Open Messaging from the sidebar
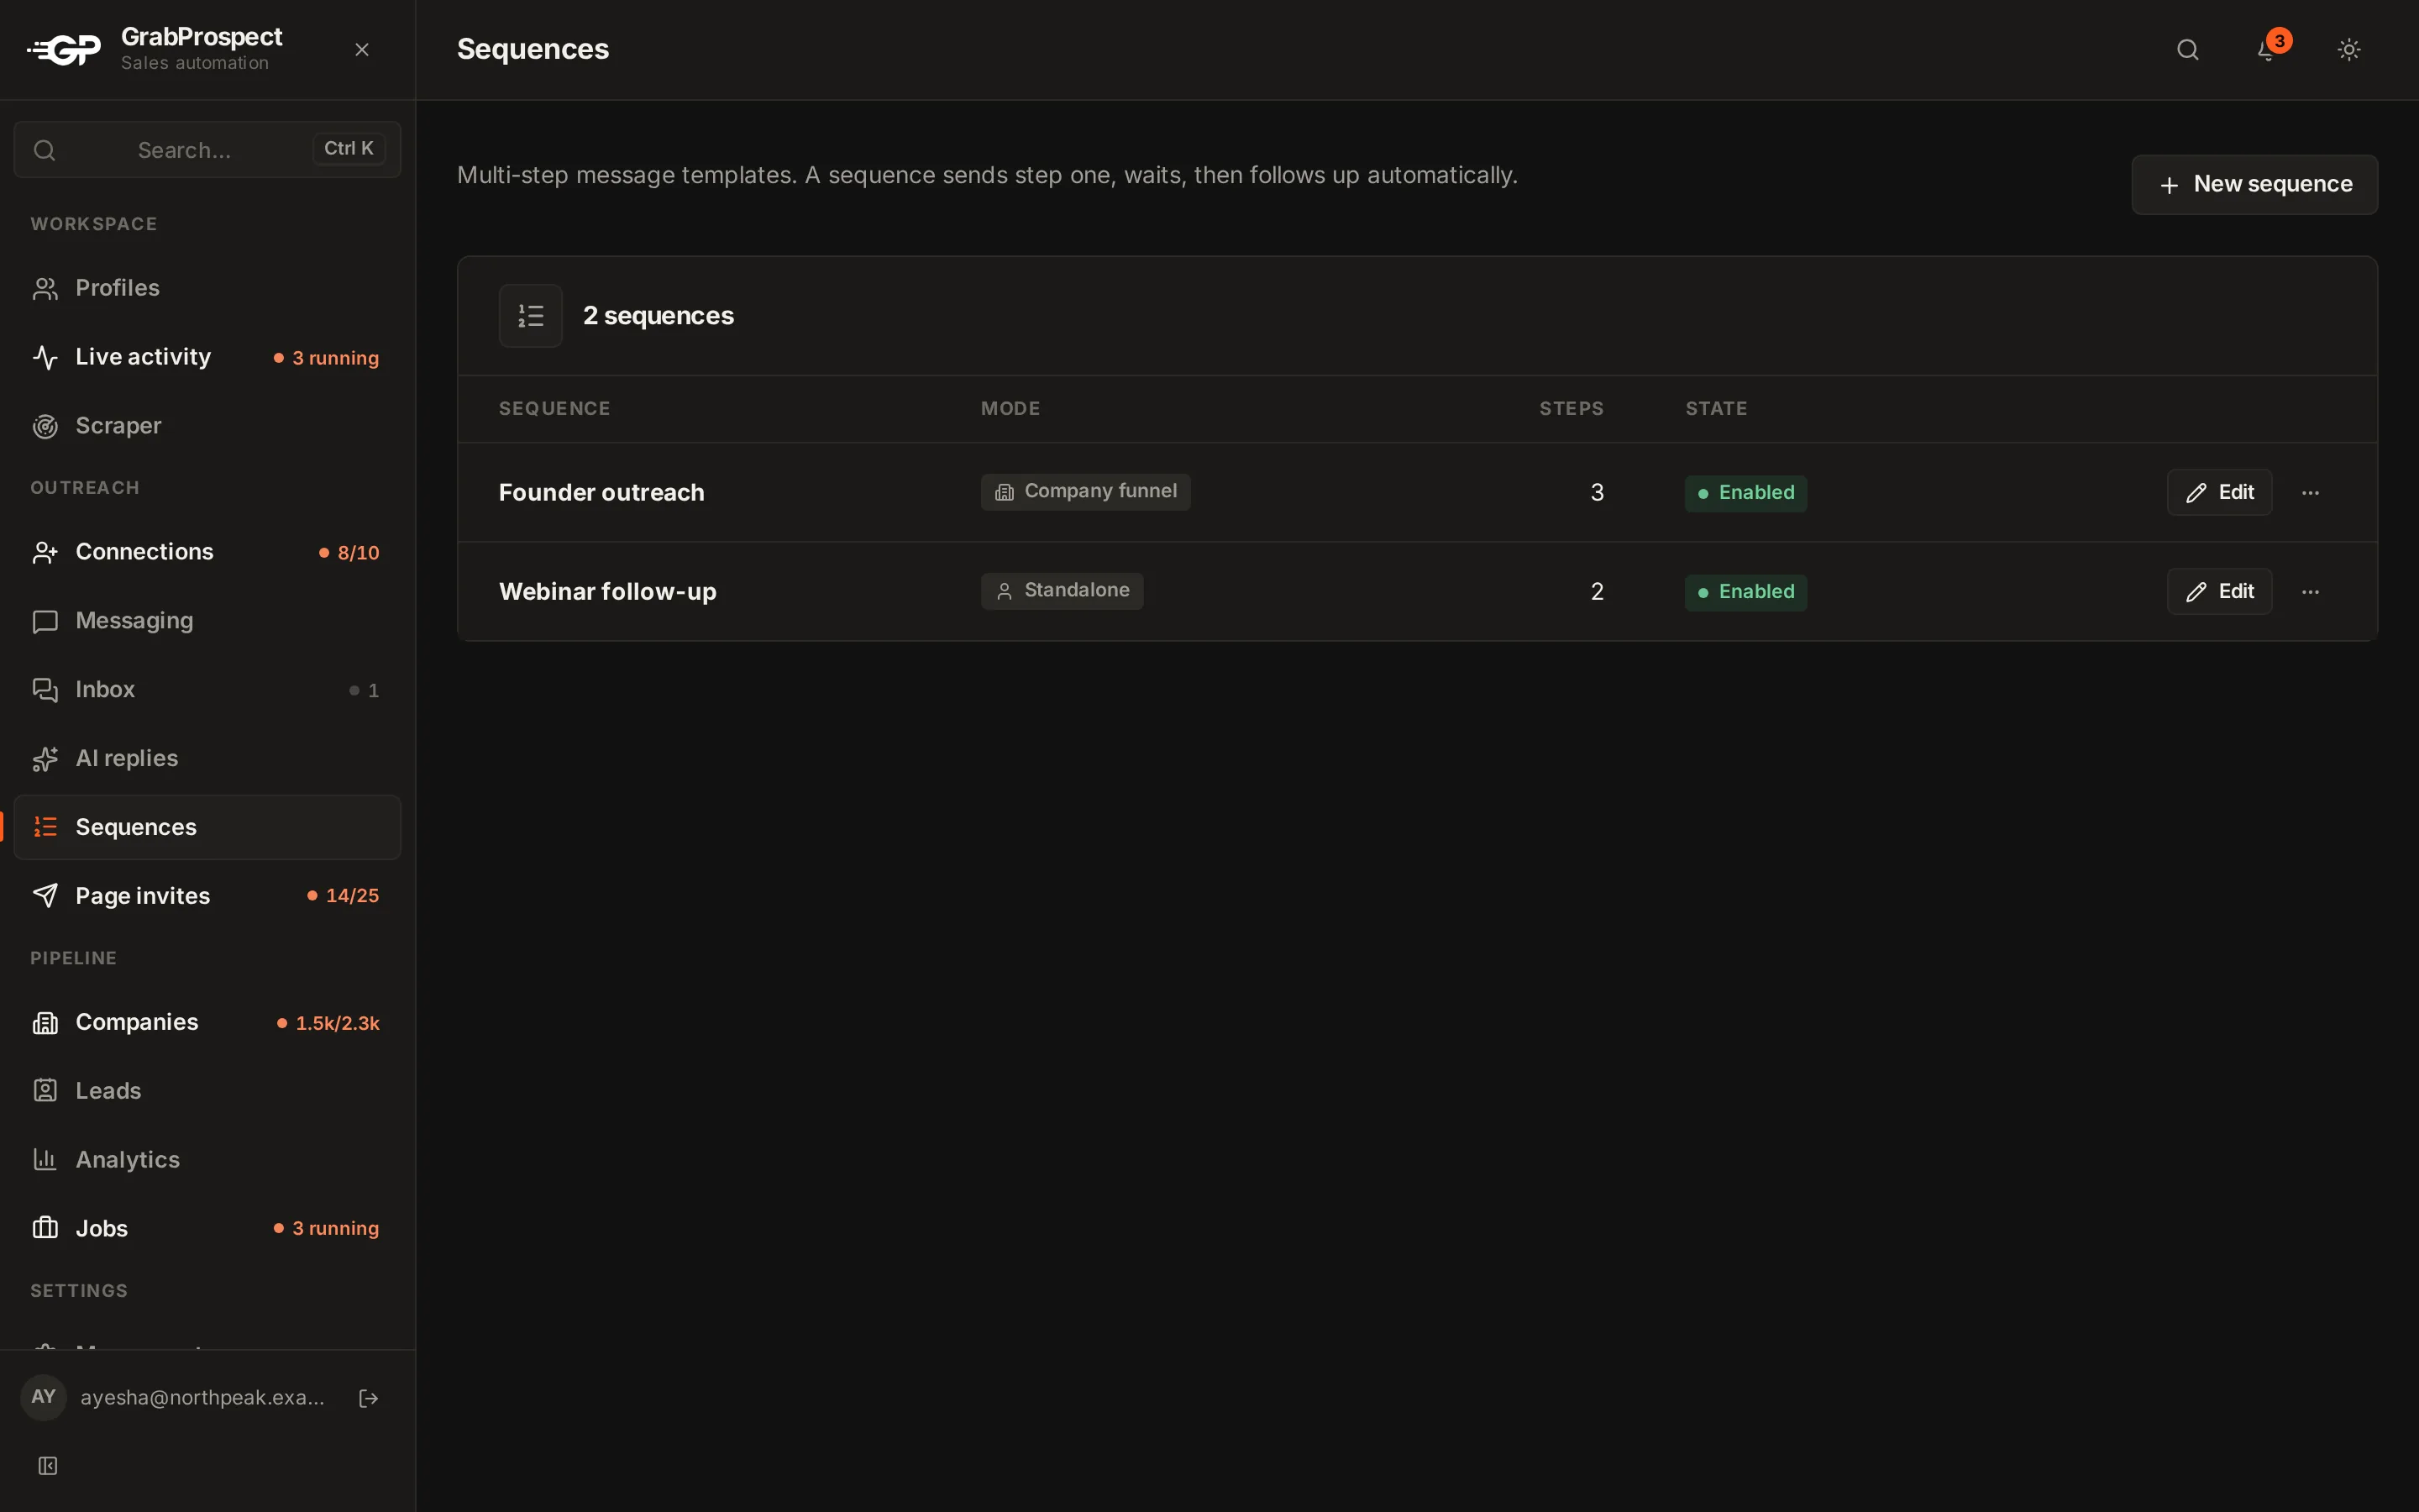 [207, 621]
